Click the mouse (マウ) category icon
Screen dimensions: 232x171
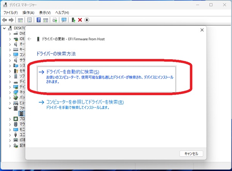16,124
